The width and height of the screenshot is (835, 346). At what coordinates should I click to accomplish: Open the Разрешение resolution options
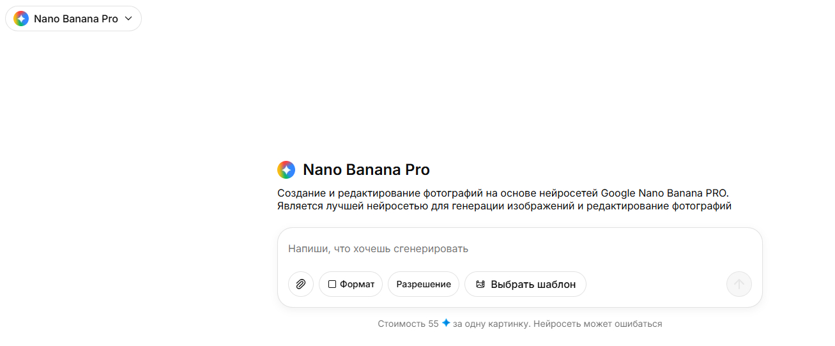coord(424,284)
